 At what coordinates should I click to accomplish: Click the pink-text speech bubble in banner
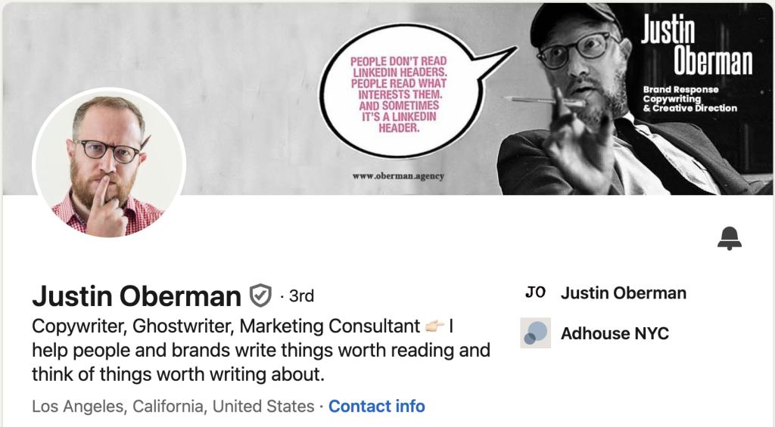(x=399, y=94)
